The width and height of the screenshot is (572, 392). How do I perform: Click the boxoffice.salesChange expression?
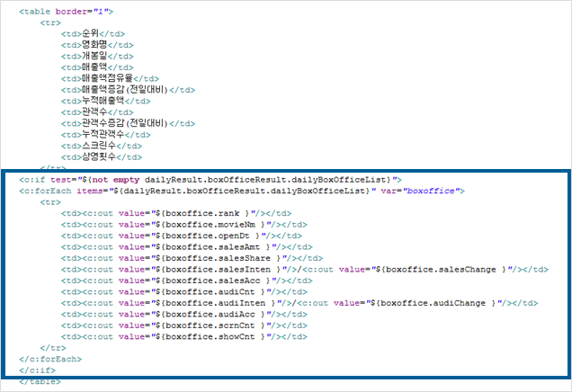click(x=442, y=270)
